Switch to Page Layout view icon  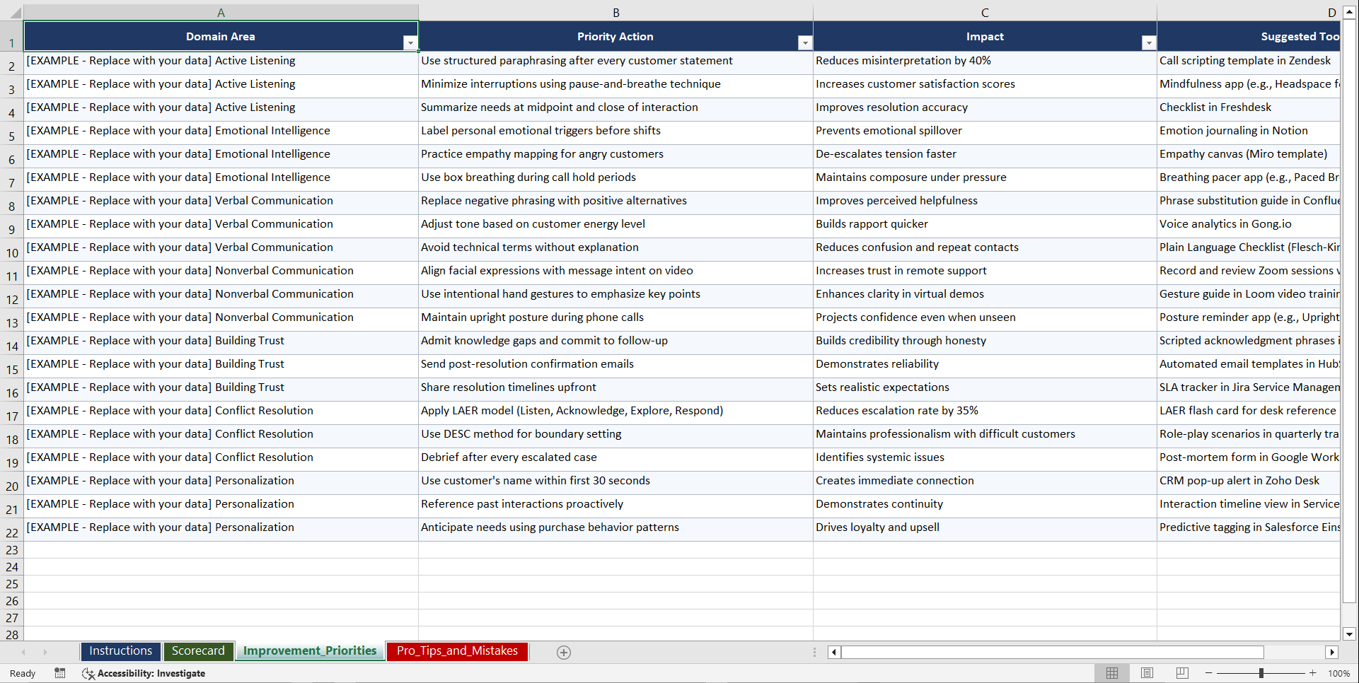pyautogui.click(x=1147, y=672)
